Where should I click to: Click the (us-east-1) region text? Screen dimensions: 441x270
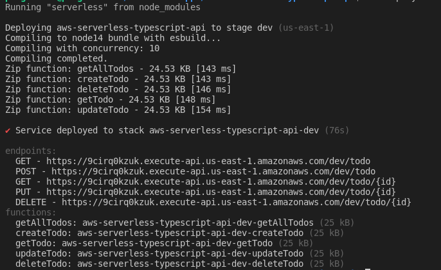click(306, 28)
